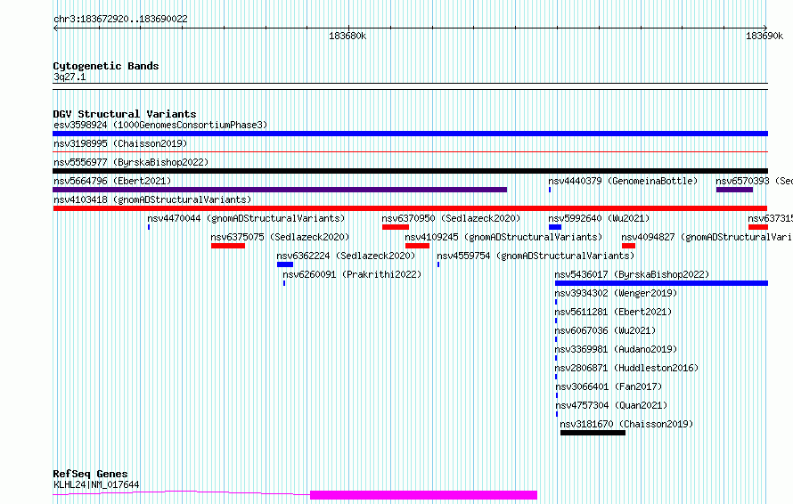Open nsv4757304 (Quan2021) label
The height and width of the screenshot is (504, 793).
click(x=612, y=405)
